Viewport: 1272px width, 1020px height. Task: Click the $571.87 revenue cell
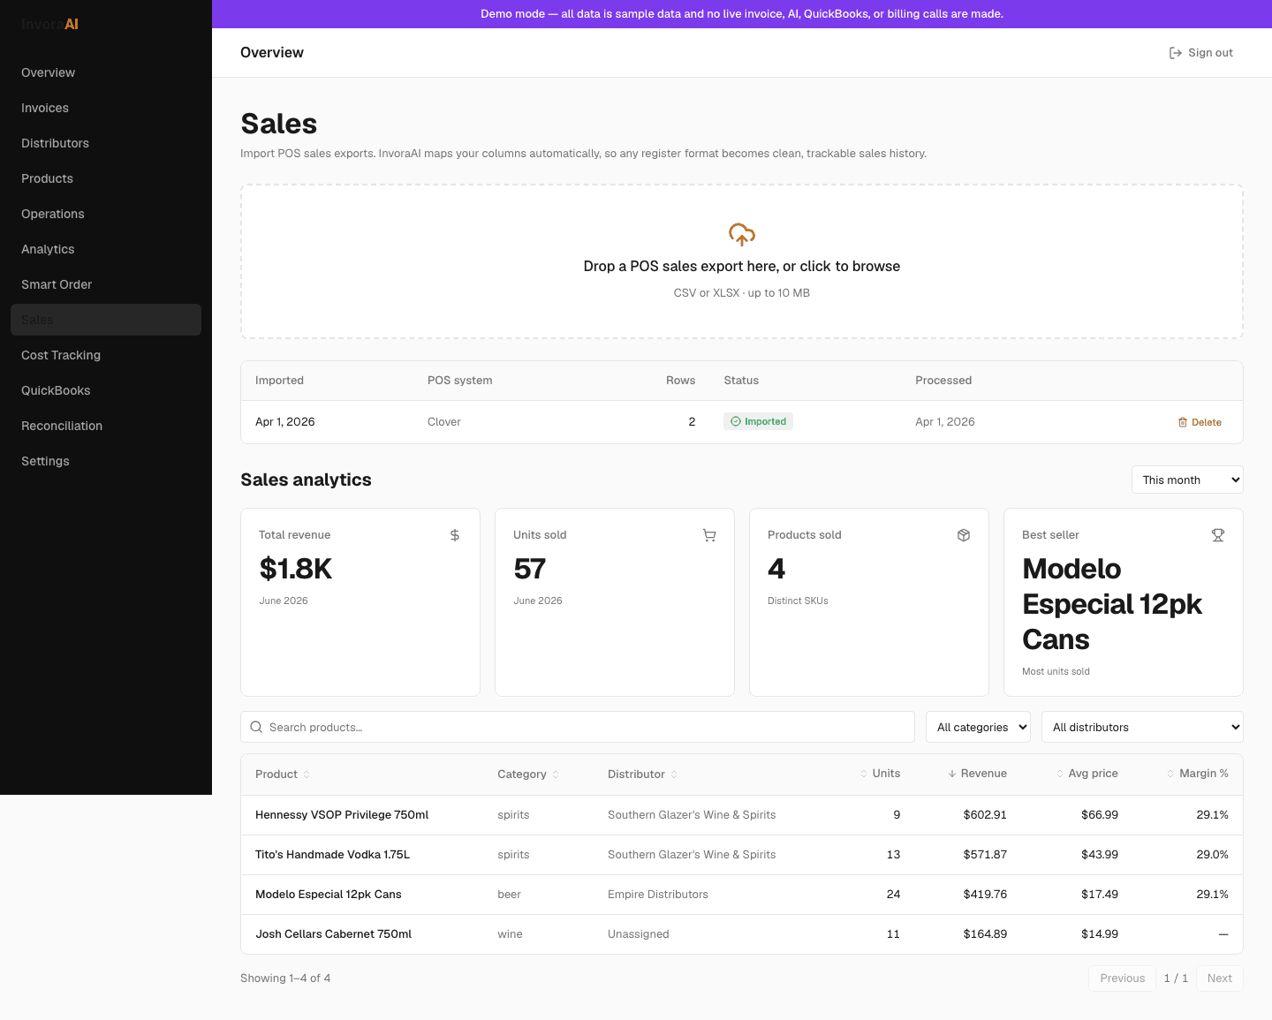[985, 855]
